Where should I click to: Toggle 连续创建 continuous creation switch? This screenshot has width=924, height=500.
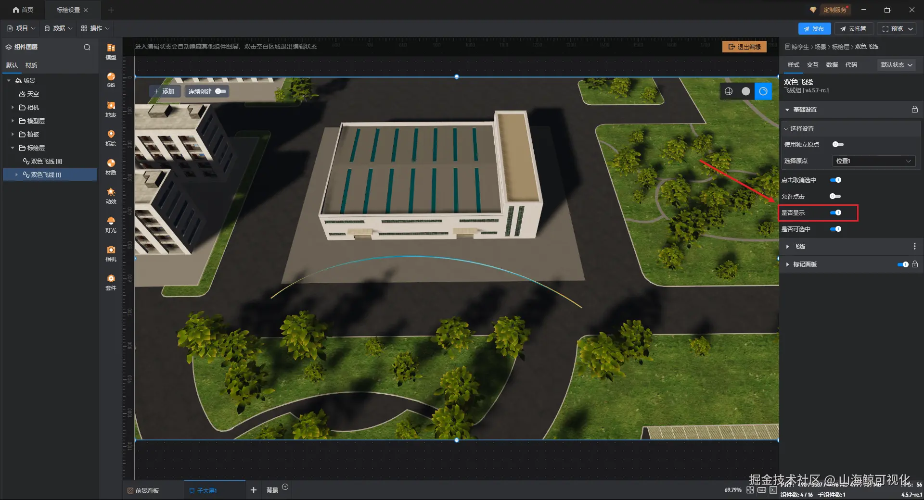pos(221,91)
